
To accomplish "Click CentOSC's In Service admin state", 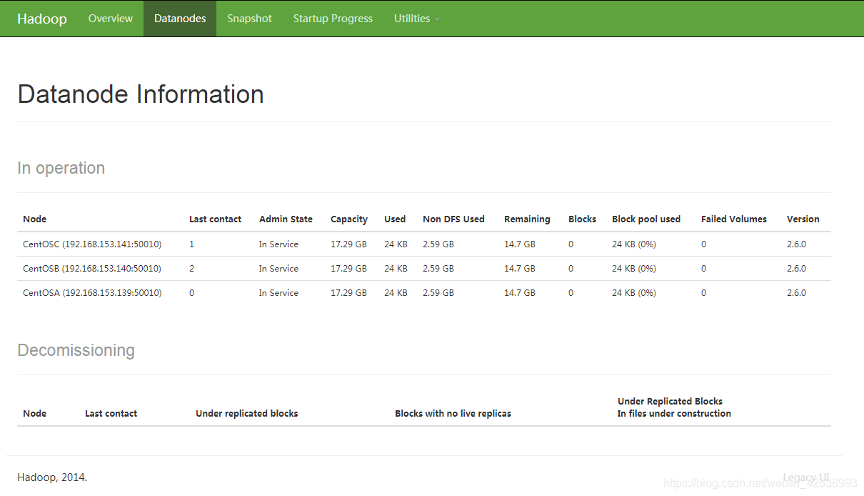I will (278, 244).
